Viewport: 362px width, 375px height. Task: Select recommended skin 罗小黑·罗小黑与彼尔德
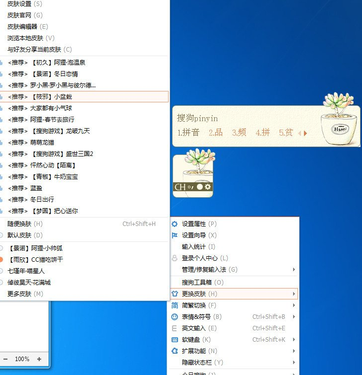tap(84, 85)
